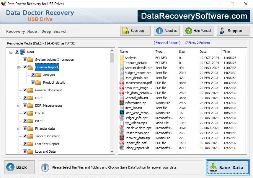This screenshot has height=178, width=253.
Task: Click the Save Log icon
Action: (x=125, y=31)
